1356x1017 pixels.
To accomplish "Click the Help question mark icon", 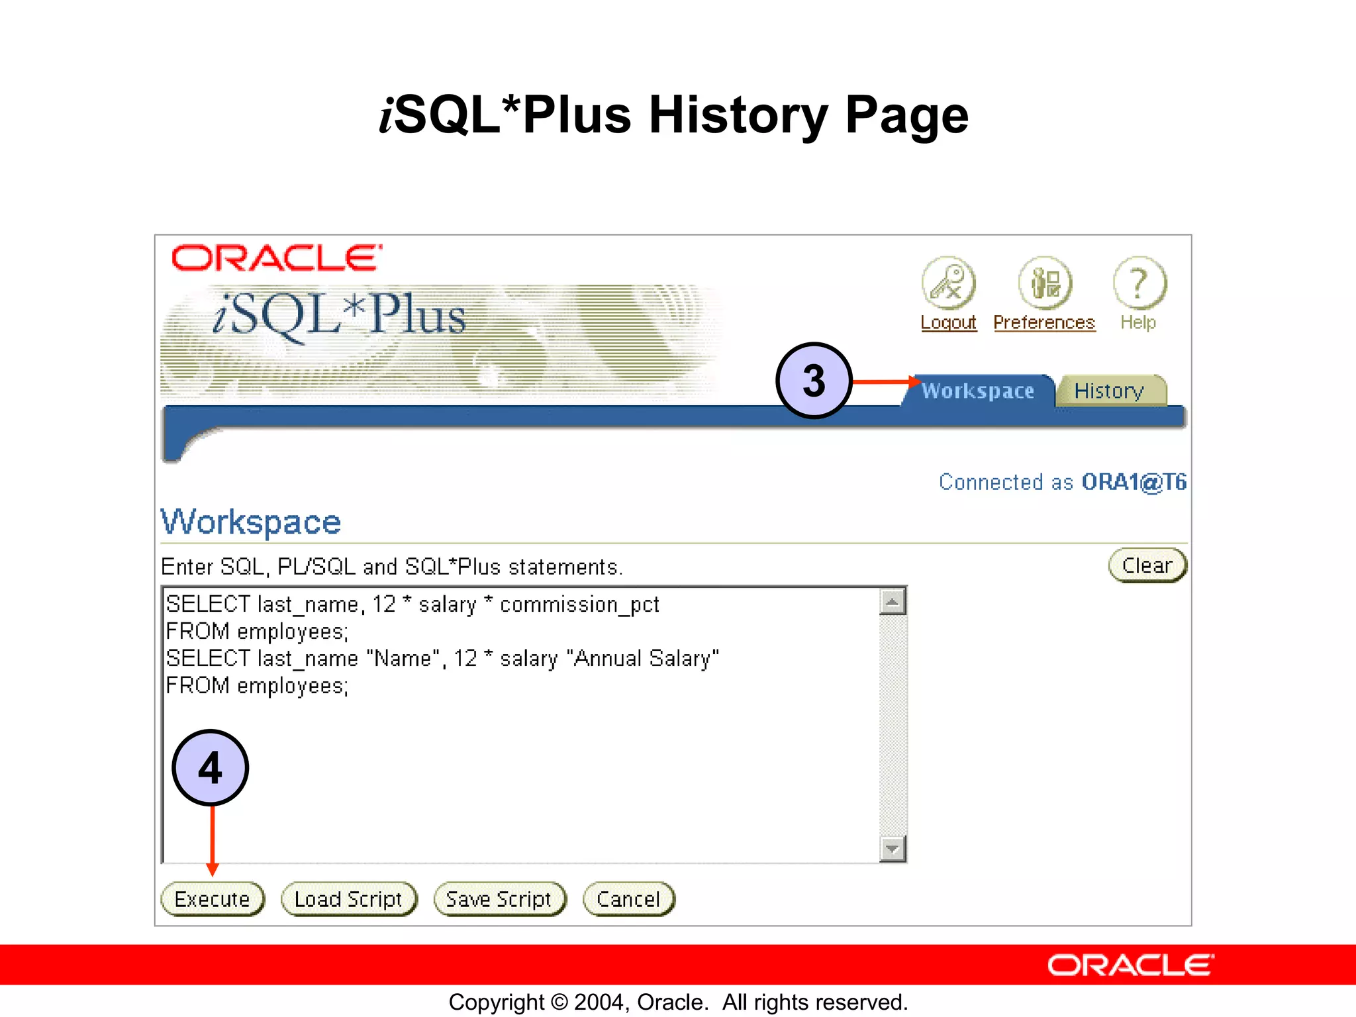I will coord(1139,283).
